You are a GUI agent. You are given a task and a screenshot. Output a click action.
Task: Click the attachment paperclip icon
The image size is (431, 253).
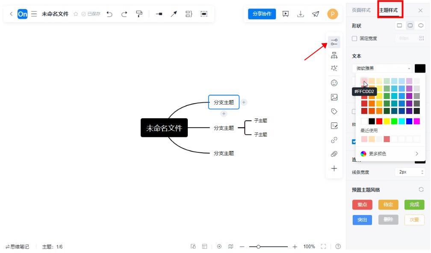334,154
